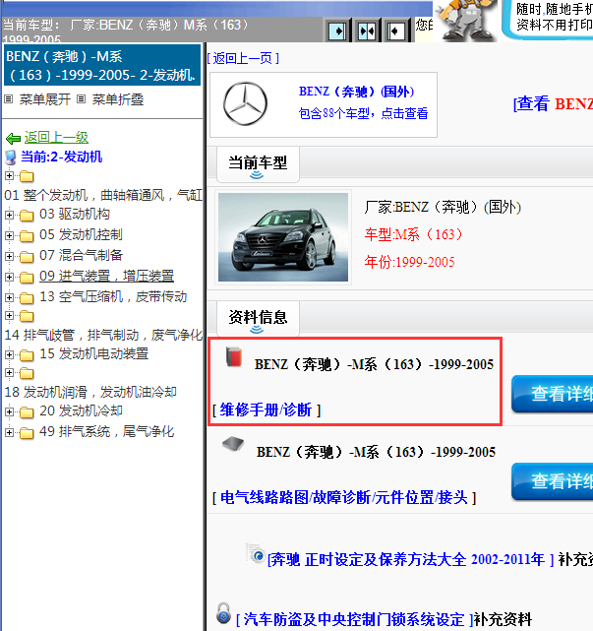The image size is (593, 631).
Task: Click folder icon of 09 进气装置
Action: [27, 278]
